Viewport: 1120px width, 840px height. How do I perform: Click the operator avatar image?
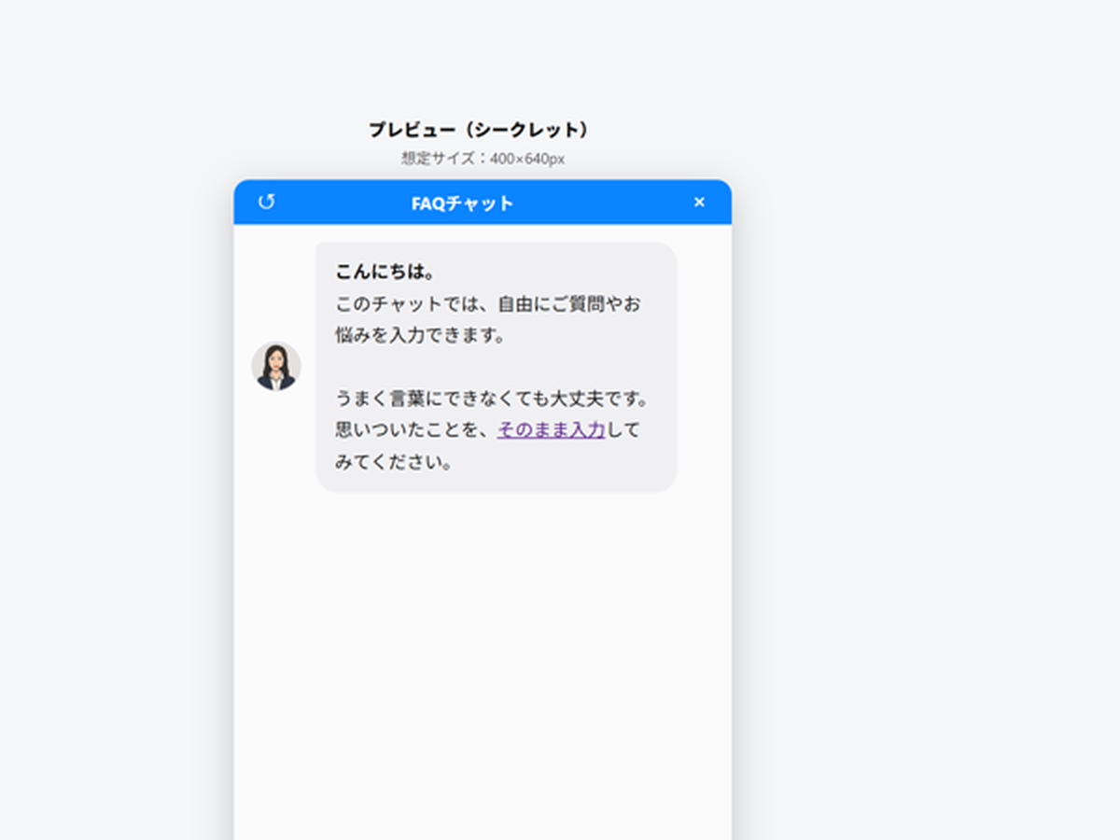pyautogui.click(x=276, y=366)
